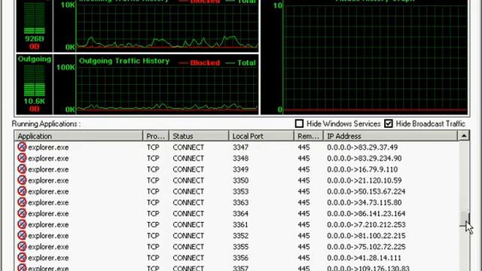The height and width of the screenshot is (271, 482).
Task: Click blocked icon for local port 3347 row
Action: click(22, 147)
